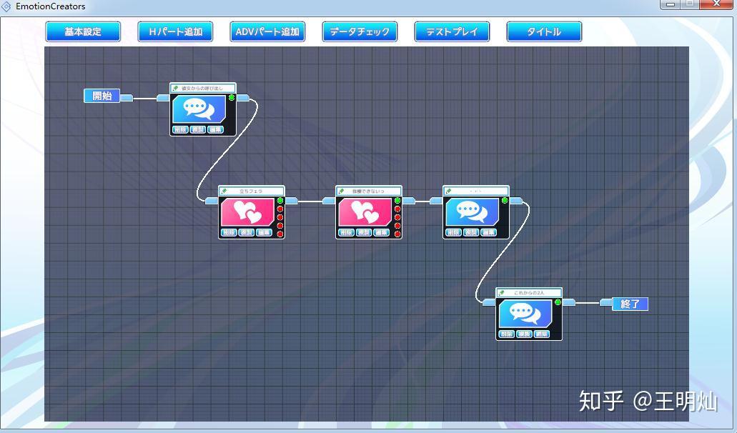Select the hearts thumbnail on the 我慢できないっ node

[x=365, y=212]
